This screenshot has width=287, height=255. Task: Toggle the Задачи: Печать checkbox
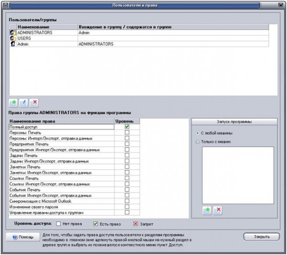(127, 155)
